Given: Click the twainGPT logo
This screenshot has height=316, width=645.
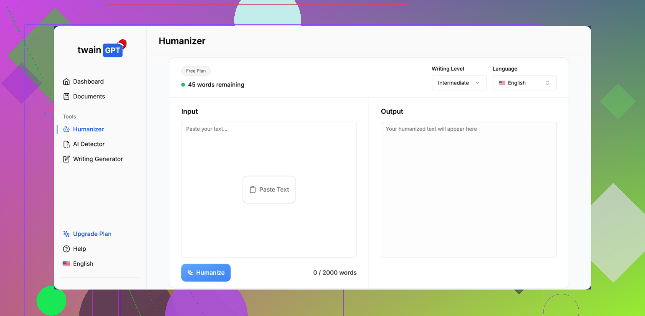Looking at the screenshot, I should point(101,50).
